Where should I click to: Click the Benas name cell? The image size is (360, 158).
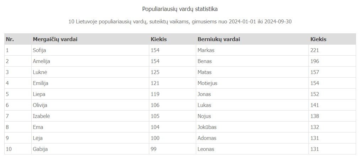(x=252, y=61)
